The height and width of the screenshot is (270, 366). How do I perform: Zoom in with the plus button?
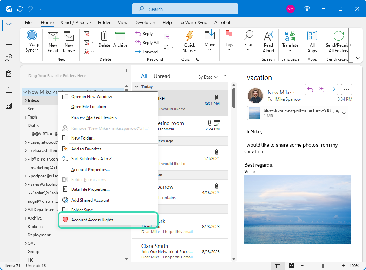[x=343, y=266]
